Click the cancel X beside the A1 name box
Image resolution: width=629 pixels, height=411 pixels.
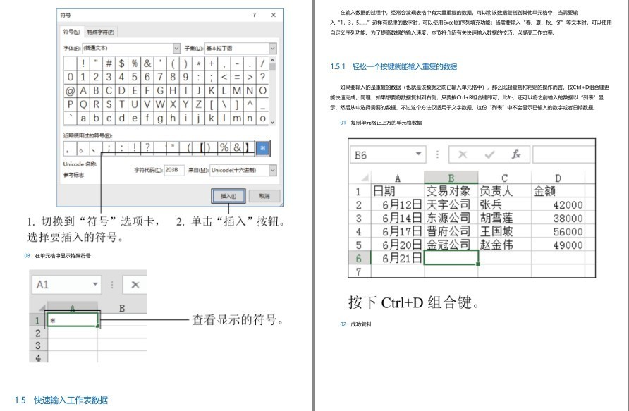pyautogui.click(x=135, y=285)
